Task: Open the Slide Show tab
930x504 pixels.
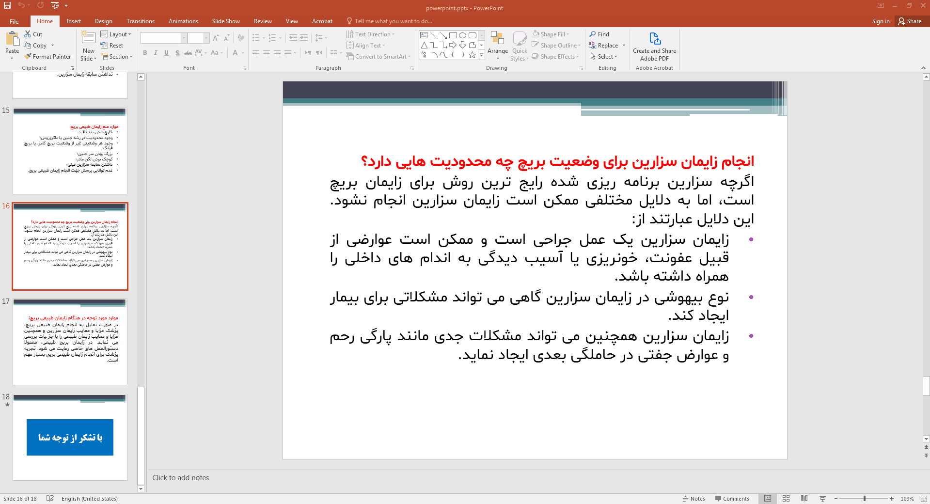Action: coord(226,21)
